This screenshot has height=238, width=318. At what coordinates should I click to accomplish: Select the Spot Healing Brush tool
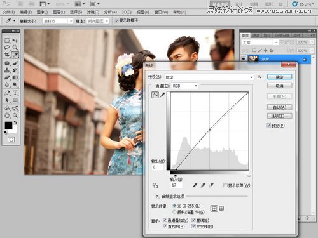point(7,63)
